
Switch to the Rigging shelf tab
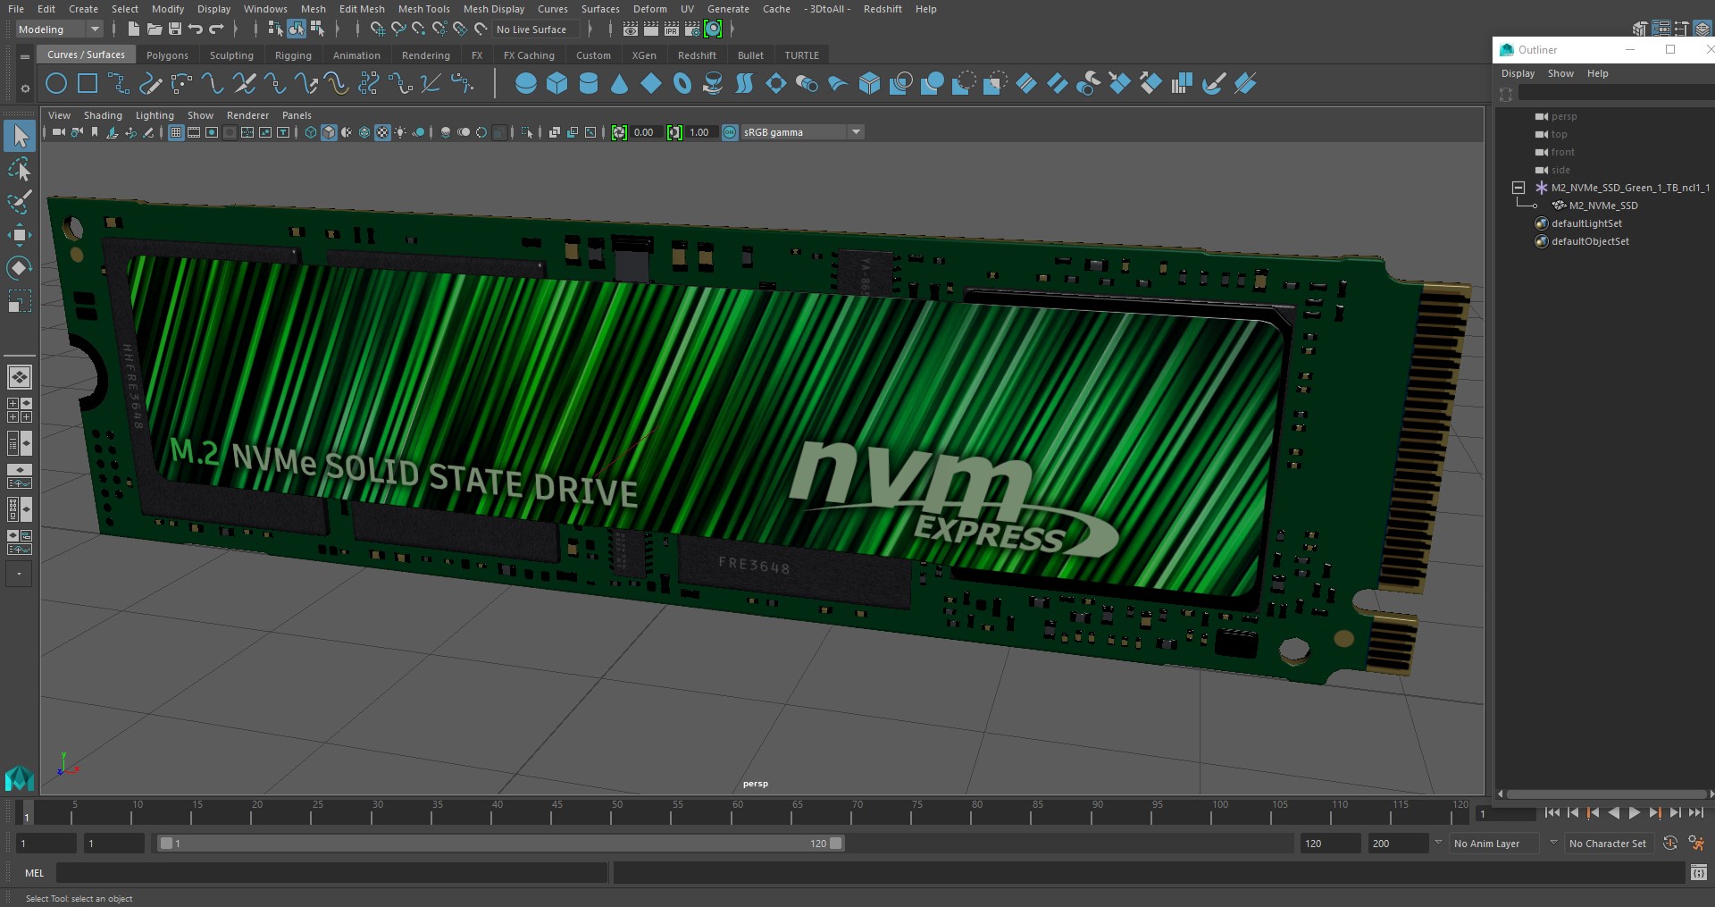pos(293,55)
